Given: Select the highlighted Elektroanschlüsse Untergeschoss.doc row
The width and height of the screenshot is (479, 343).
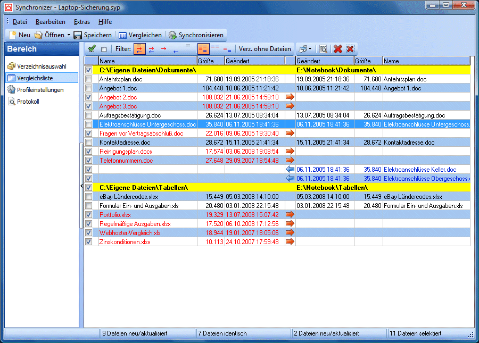Looking at the screenshot, I should (x=277, y=124).
